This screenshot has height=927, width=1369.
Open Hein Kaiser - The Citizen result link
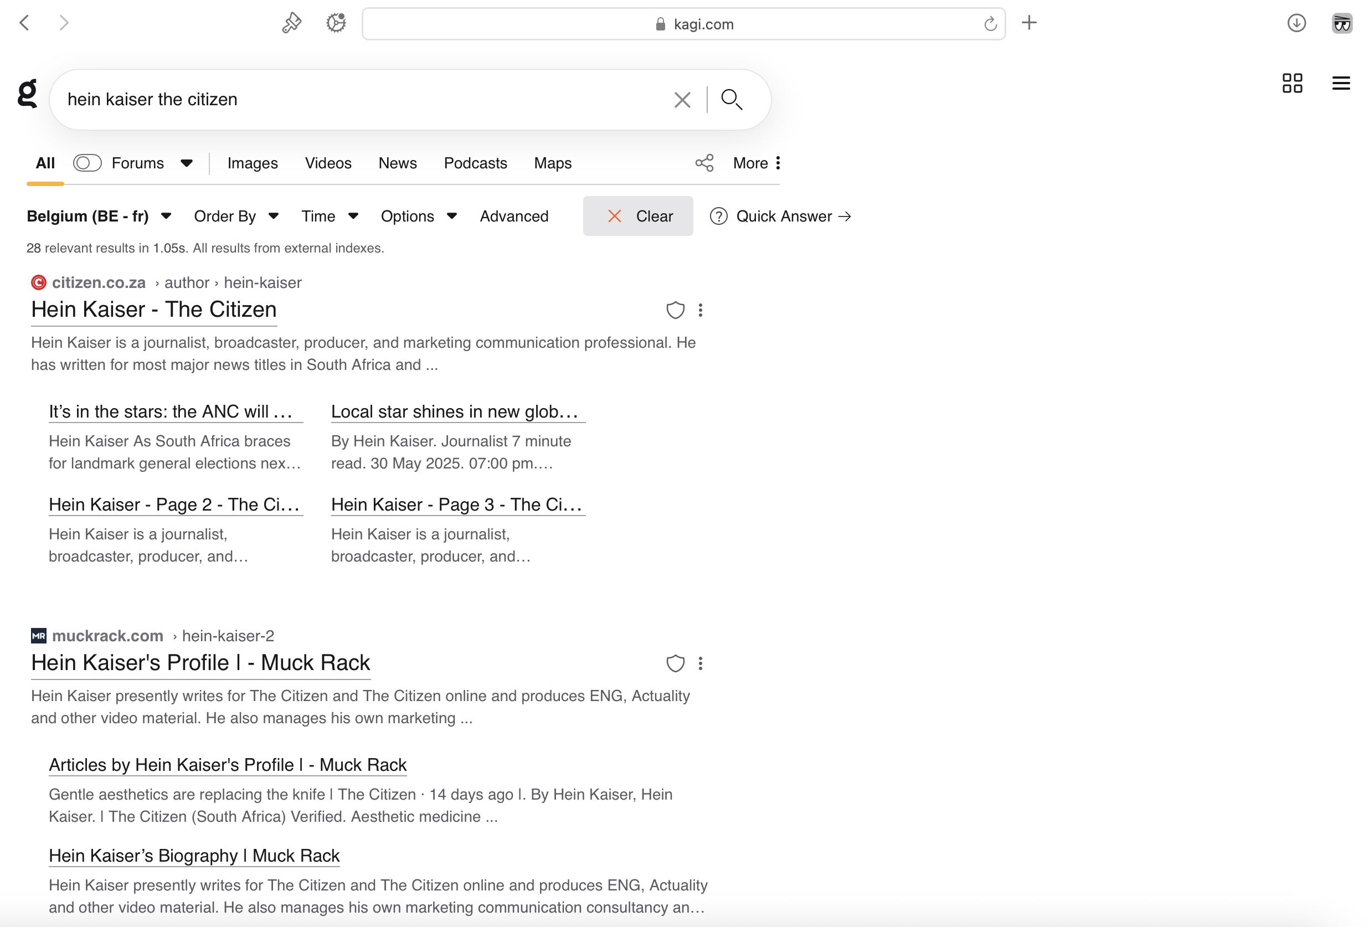click(154, 310)
